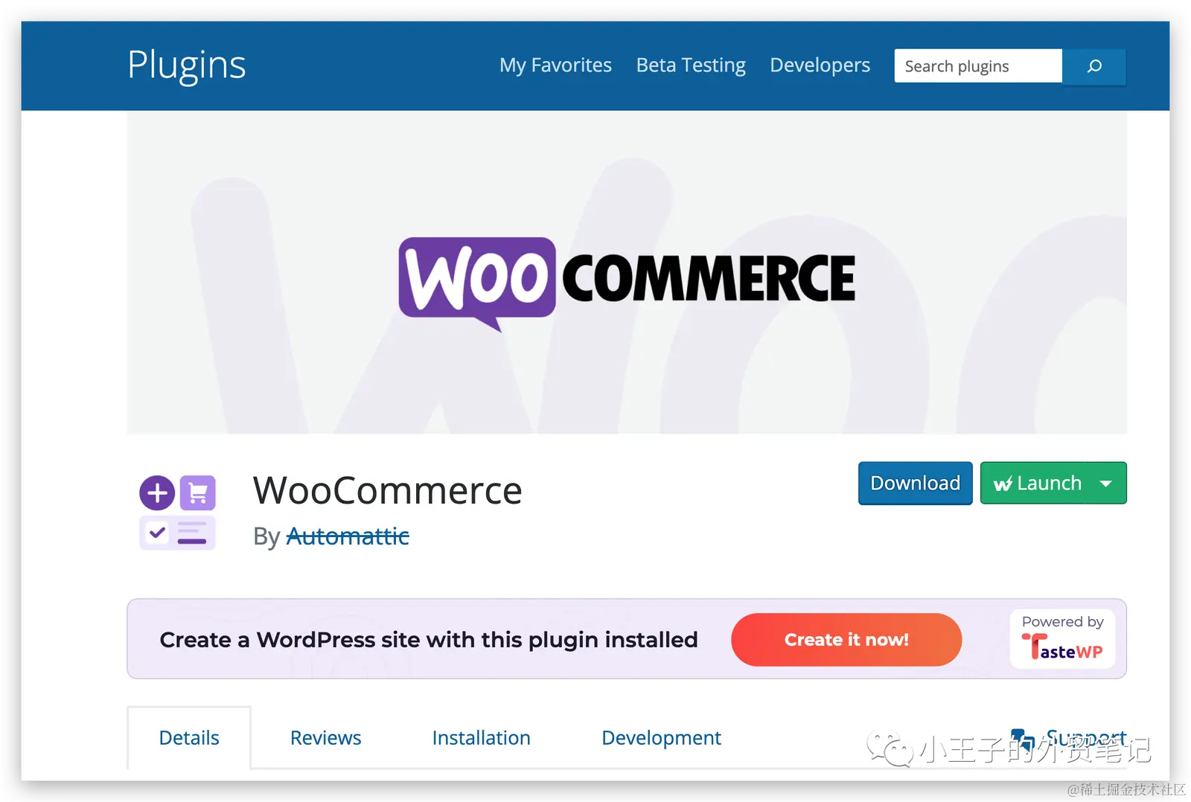Image resolution: width=1191 pixels, height=802 pixels.
Task: Click the Download button
Action: pos(915,484)
